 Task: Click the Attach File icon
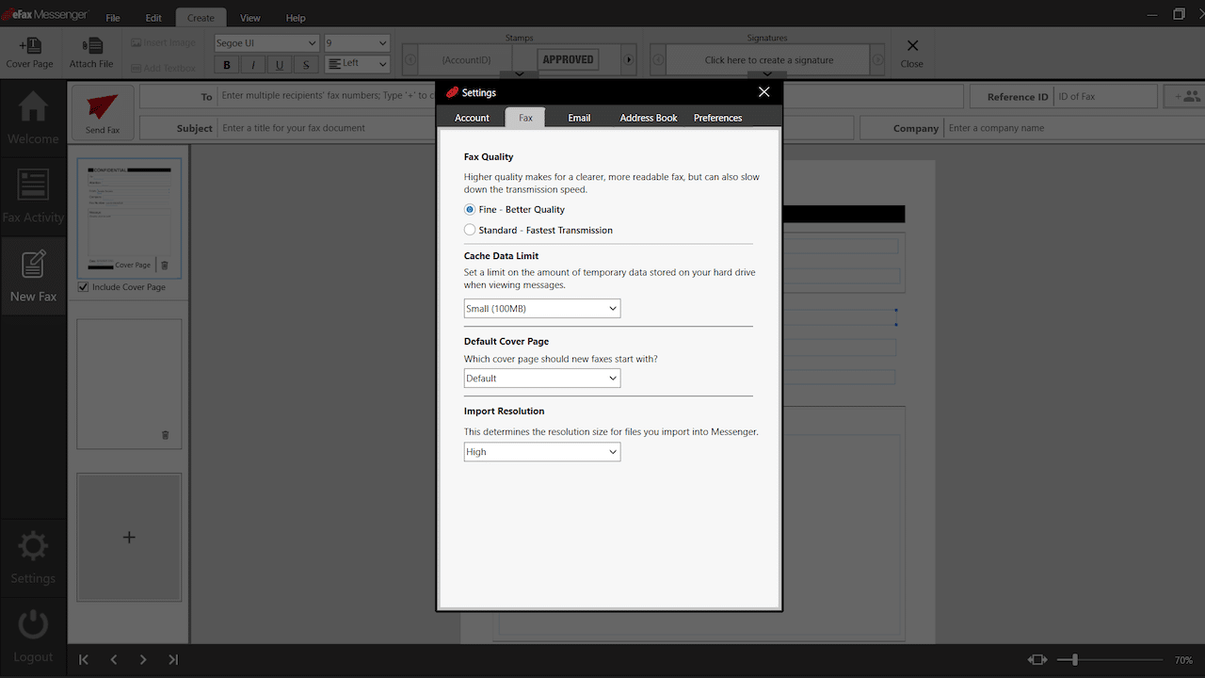pos(91,47)
